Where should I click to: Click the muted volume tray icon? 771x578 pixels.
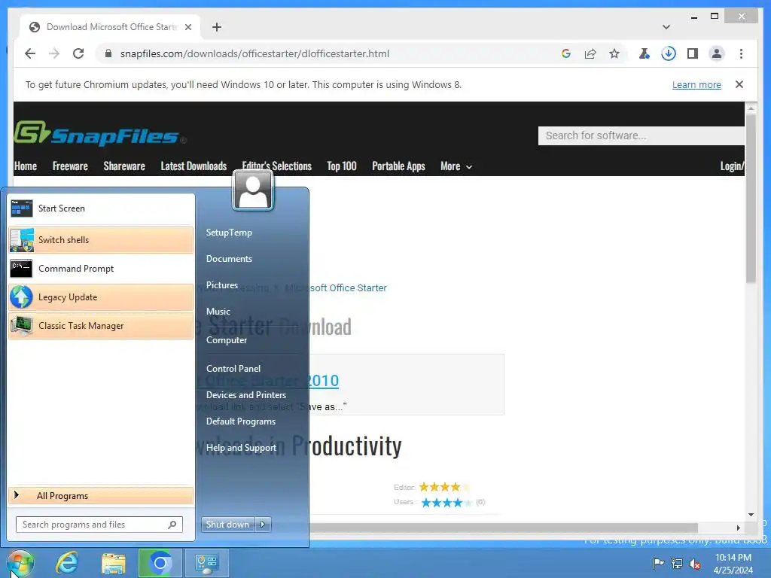click(x=695, y=564)
